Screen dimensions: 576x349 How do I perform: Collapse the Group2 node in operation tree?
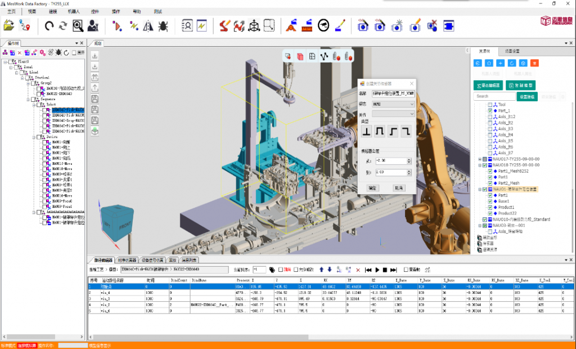click(x=28, y=83)
